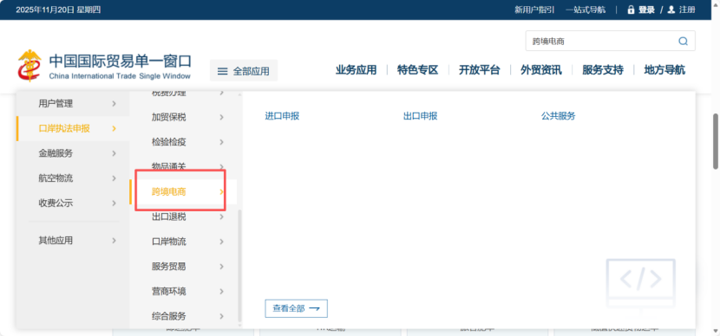Open the 服务支持 navigation menu

pos(603,70)
